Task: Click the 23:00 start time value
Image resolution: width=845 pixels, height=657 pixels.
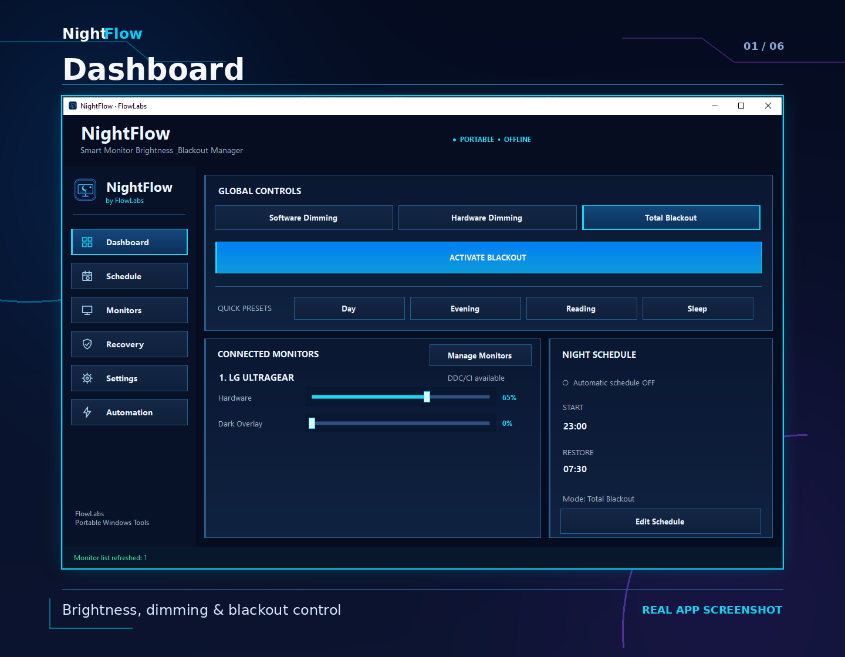Action: click(575, 426)
